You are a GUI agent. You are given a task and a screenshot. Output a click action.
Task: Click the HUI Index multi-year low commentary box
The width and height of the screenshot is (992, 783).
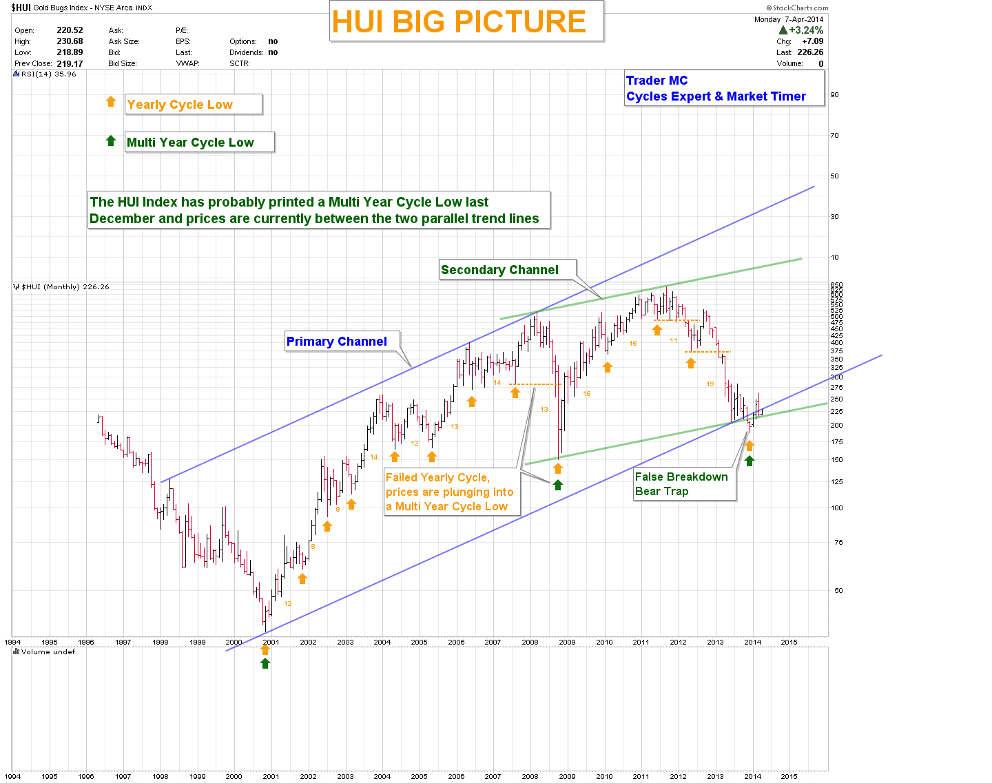319,210
